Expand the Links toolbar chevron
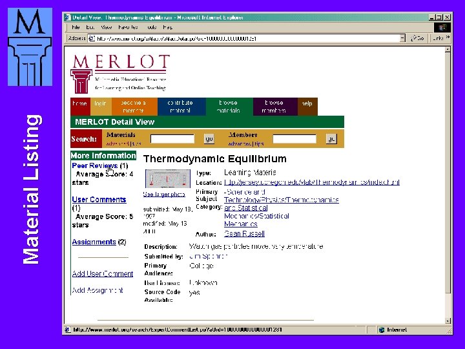 click(x=448, y=37)
